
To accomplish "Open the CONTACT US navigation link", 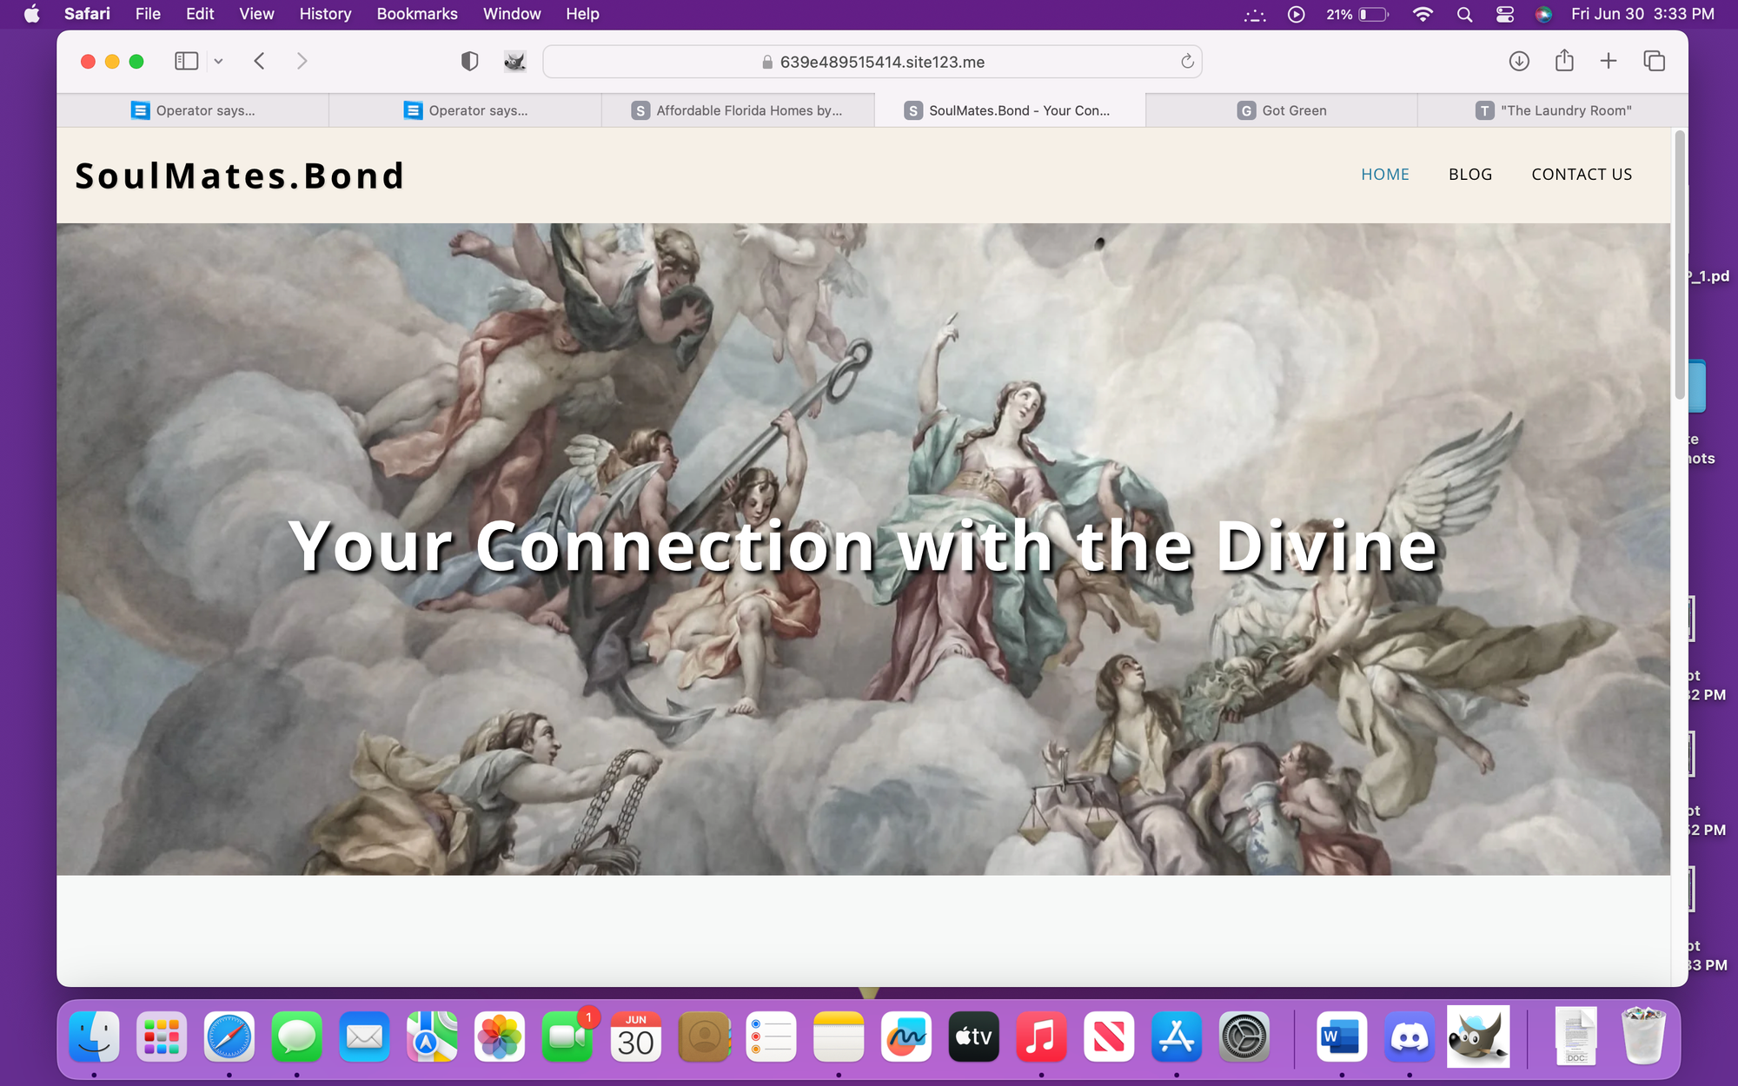I will pos(1582,174).
